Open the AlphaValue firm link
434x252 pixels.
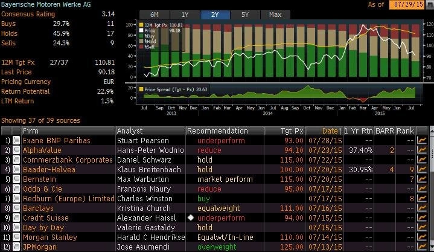(x=42, y=150)
